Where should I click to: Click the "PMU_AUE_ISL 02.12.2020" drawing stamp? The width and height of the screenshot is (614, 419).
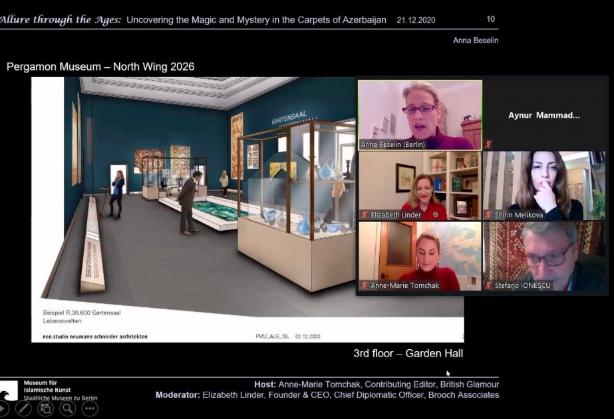[288, 337]
